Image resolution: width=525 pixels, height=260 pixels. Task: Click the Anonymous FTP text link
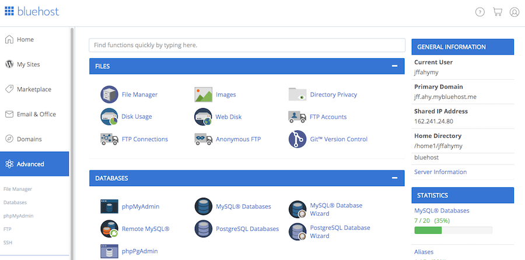pyautogui.click(x=239, y=139)
